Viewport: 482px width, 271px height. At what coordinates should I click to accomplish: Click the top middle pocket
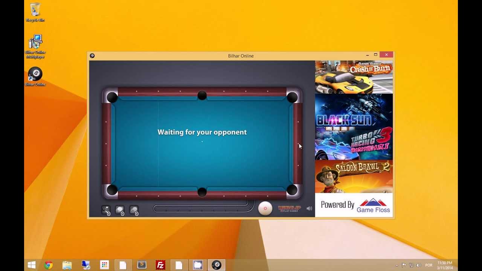202,96
